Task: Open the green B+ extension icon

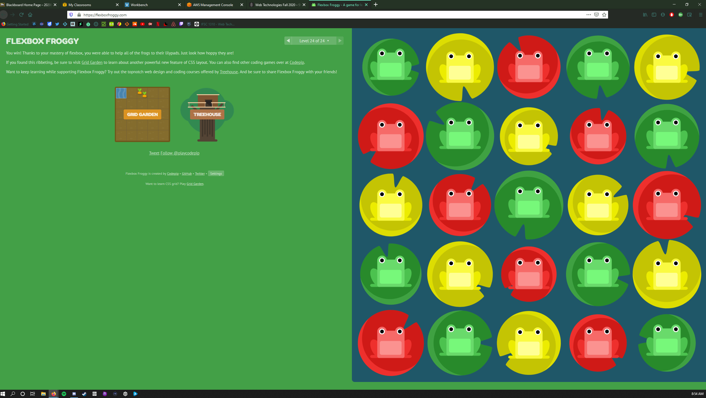Action: point(681,15)
